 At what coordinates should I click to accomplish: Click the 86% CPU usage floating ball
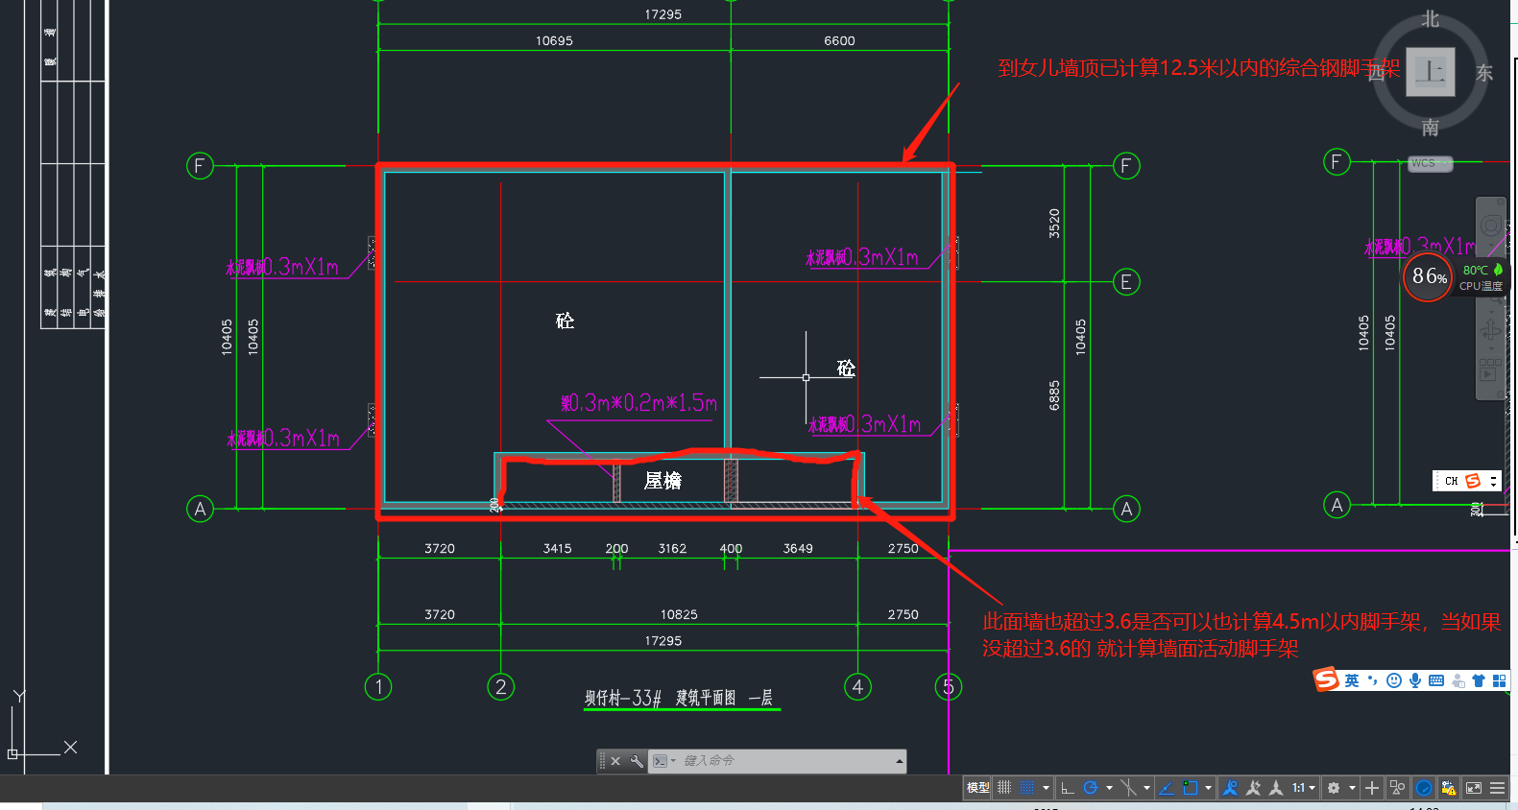tap(1429, 277)
